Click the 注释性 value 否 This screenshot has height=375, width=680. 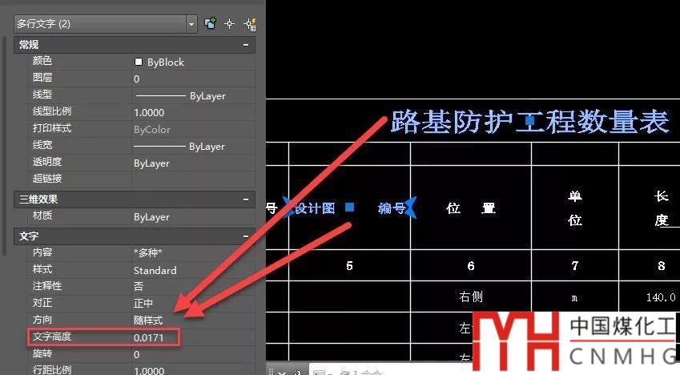193,287
